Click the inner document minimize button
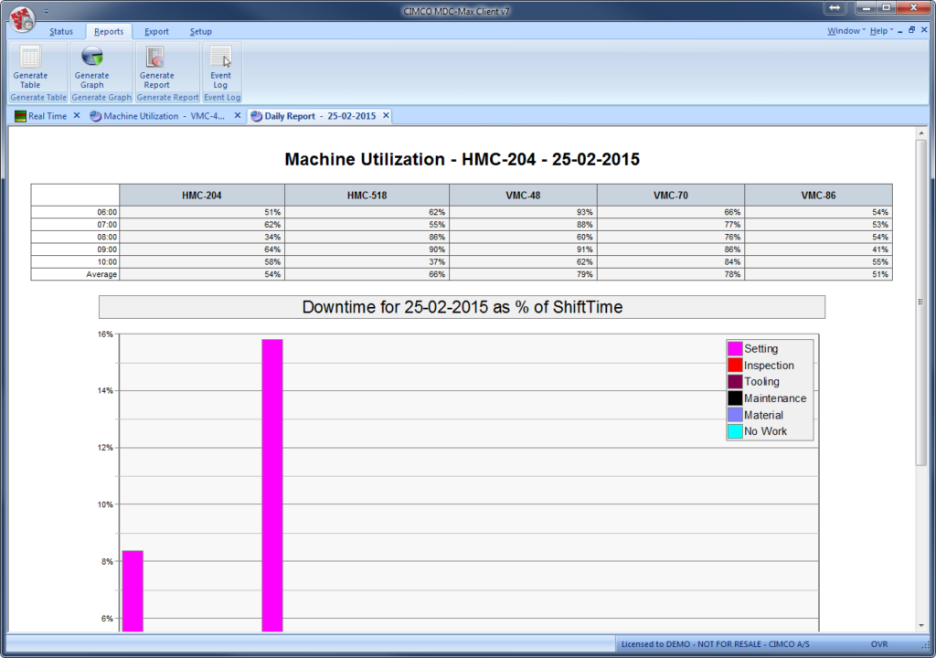This screenshot has width=936, height=658. tap(900, 31)
